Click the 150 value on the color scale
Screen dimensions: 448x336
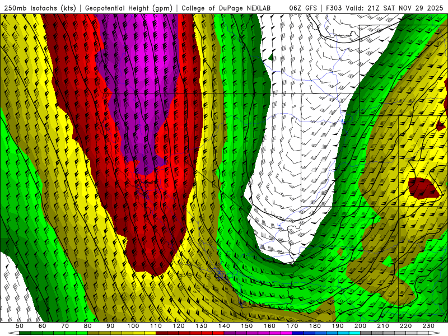pos(247,326)
